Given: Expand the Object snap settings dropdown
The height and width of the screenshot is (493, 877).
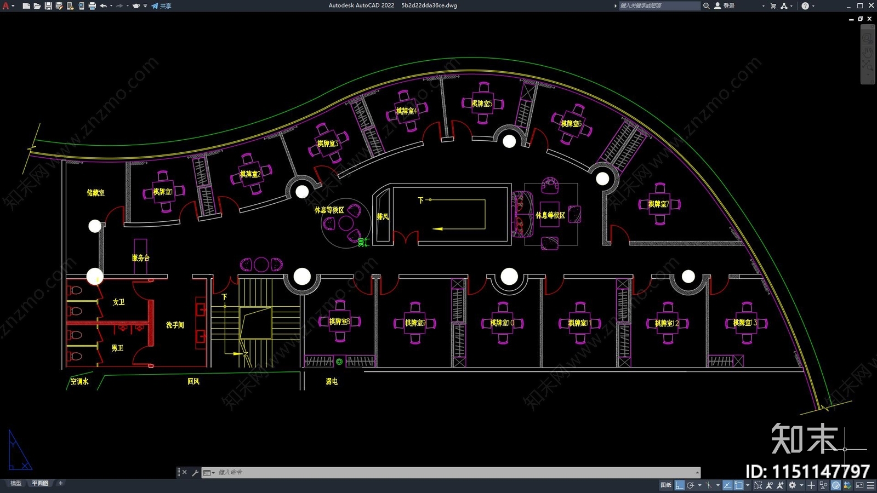Looking at the screenshot, I should point(748,485).
